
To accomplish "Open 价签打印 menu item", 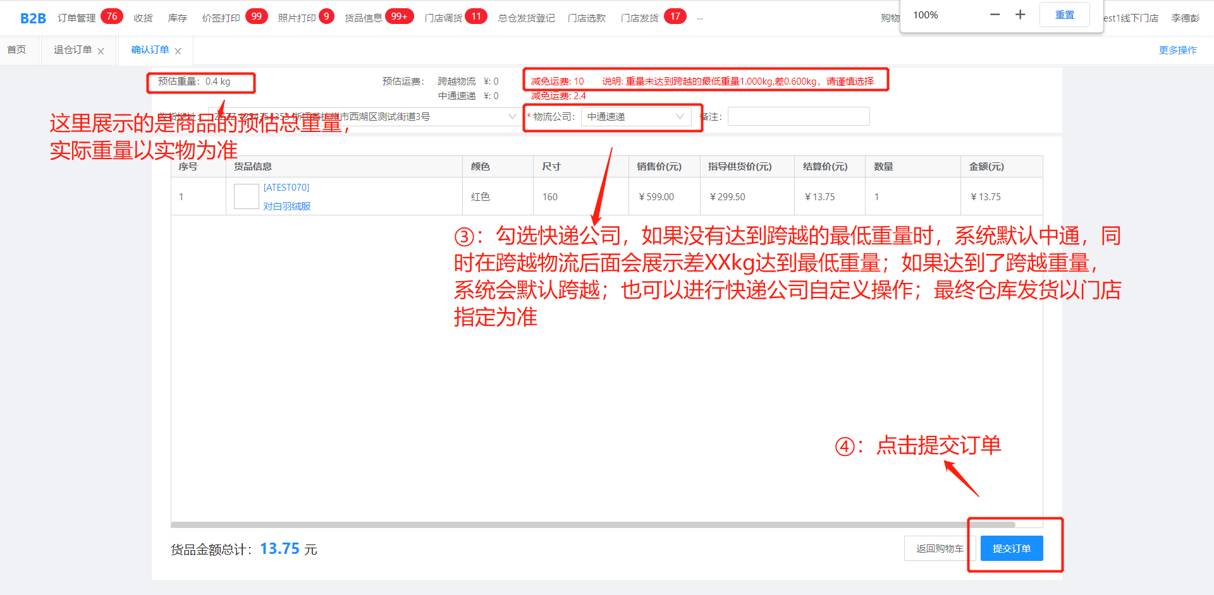I will click(x=221, y=18).
